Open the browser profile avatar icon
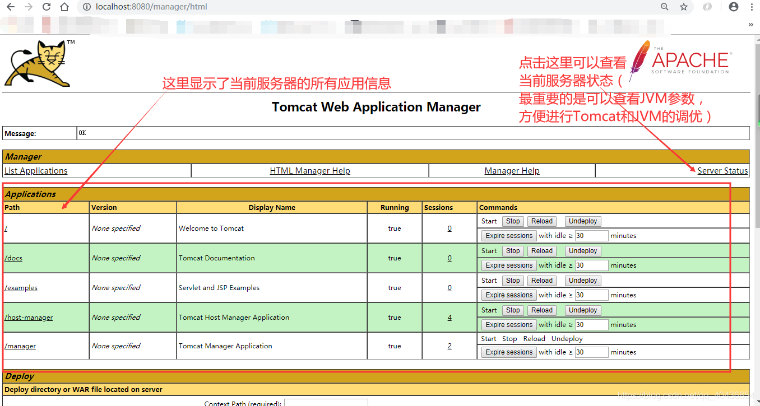 coord(734,7)
